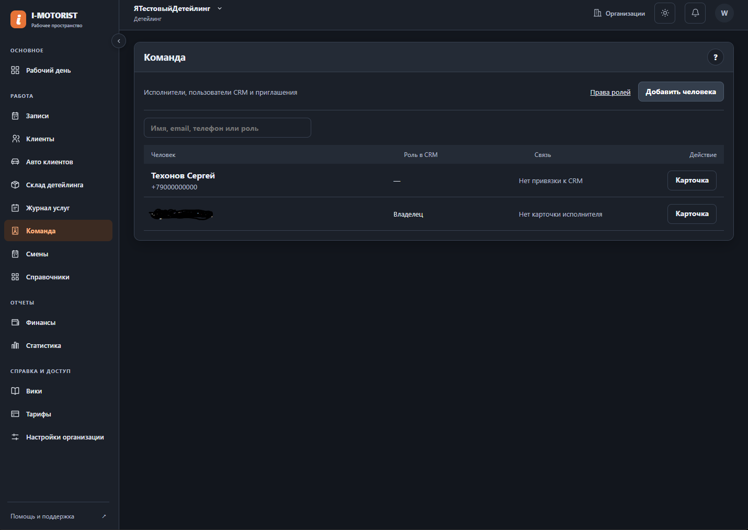Click the Человек column header
This screenshot has height=530, width=748.
point(163,155)
